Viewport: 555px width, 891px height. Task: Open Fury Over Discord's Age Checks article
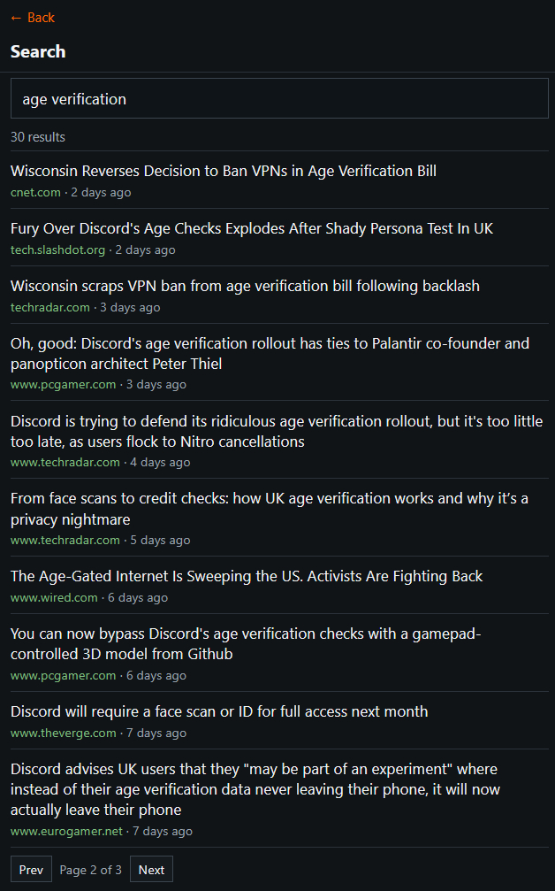point(252,228)
